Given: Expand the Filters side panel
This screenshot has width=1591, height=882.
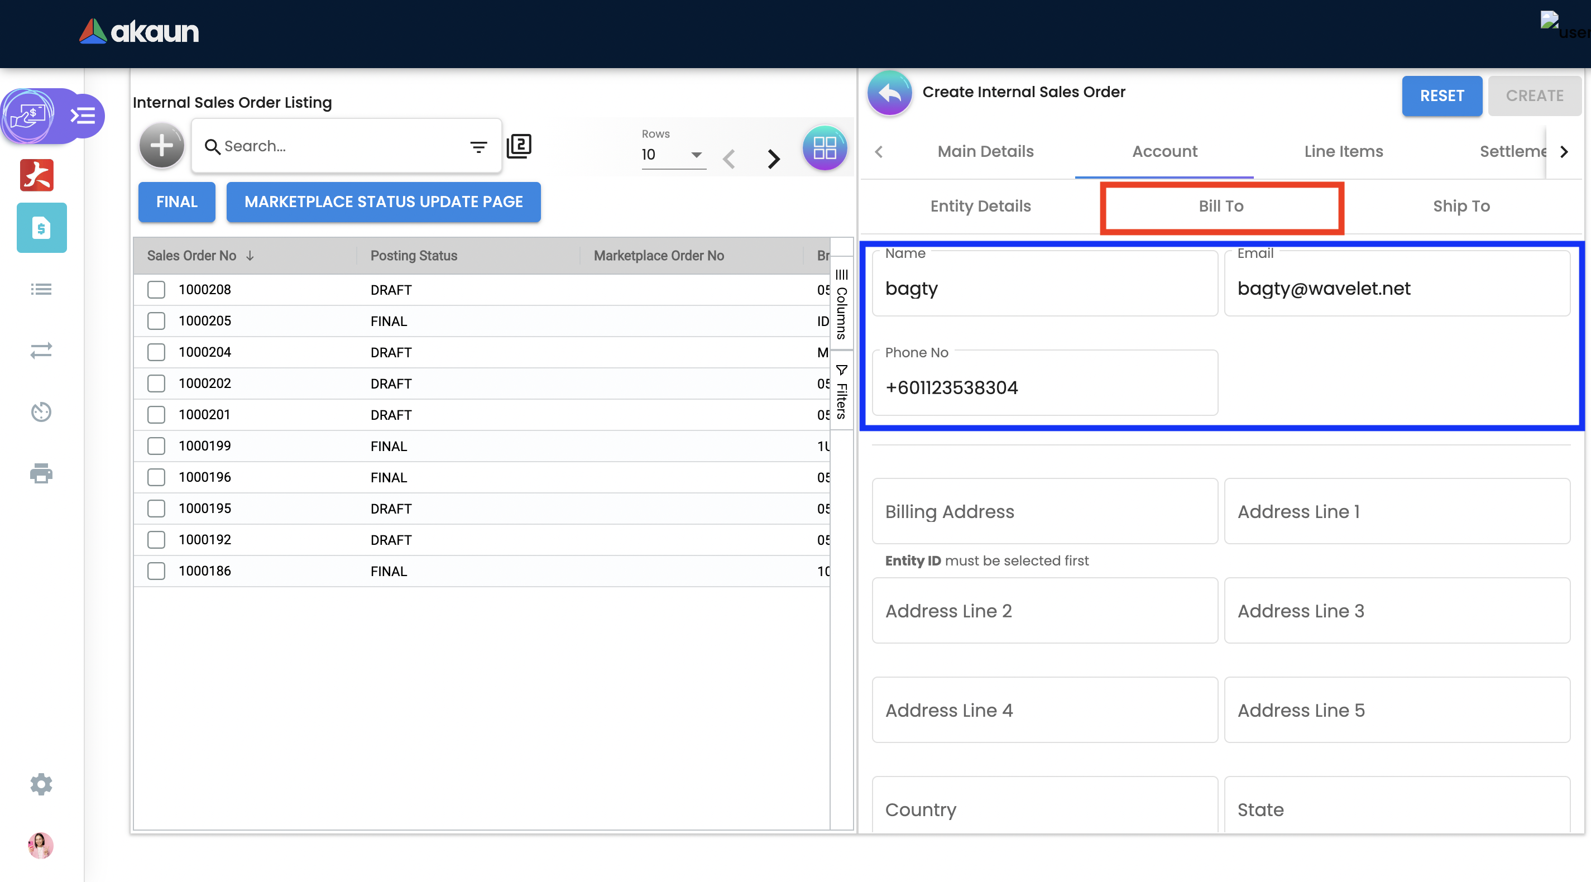Looking at the screenshot, I should click(841, 391).
